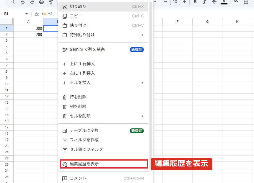Expand the 特殊貼り付け submenu
This screenshot has height=183, width=254.
click(x=103, y=35)
